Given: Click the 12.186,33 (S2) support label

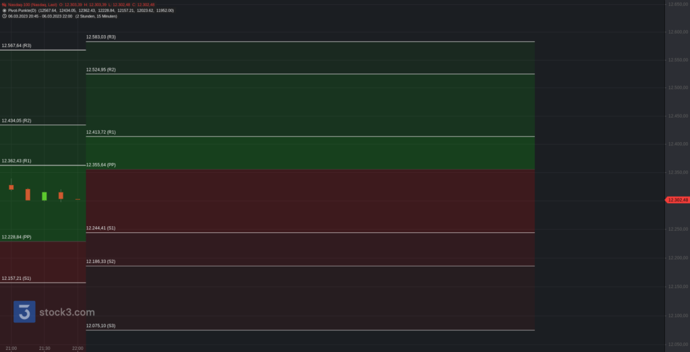Looking at the screenshot, I should coord(101,261).
